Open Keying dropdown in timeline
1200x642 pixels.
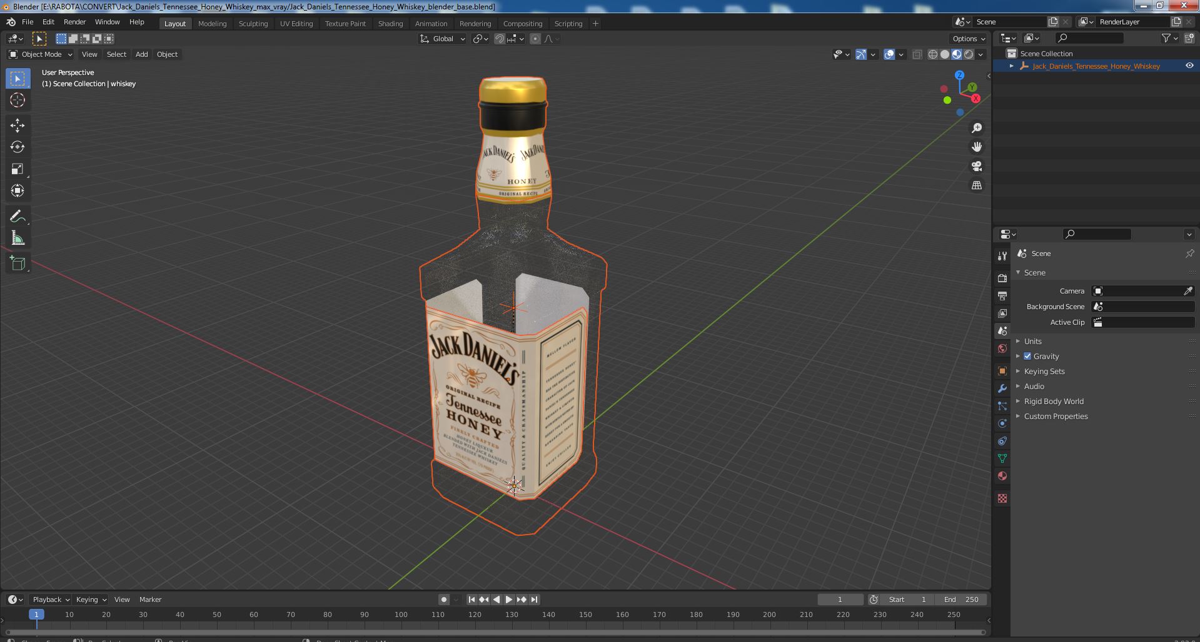point(91,600)
